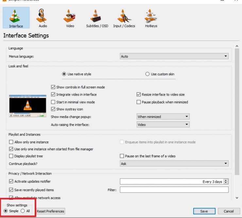Open the Auto raising the interface dropdown
The height and width of the screenshot is (218, 242).
[x=163, y=124]
